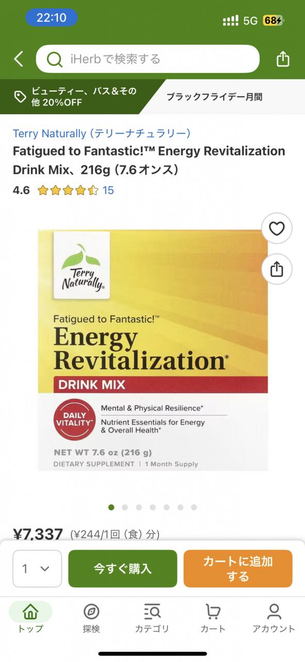Tap the share icon in header
The height and width of the screenshot is (662, 305).
[283, 59]
